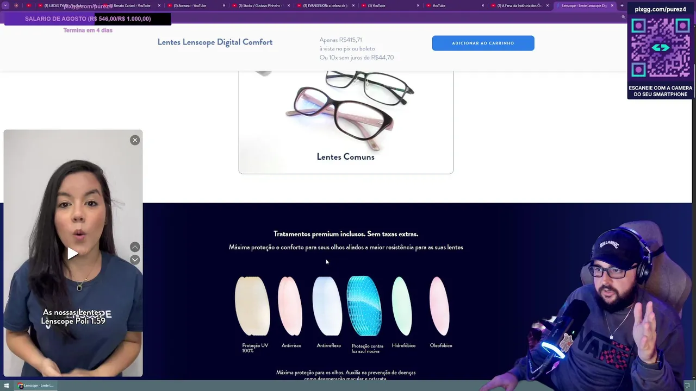Screen dimensions: 696x391
Task: Click the Apenas R$415,71 price text
Action: 340,40
